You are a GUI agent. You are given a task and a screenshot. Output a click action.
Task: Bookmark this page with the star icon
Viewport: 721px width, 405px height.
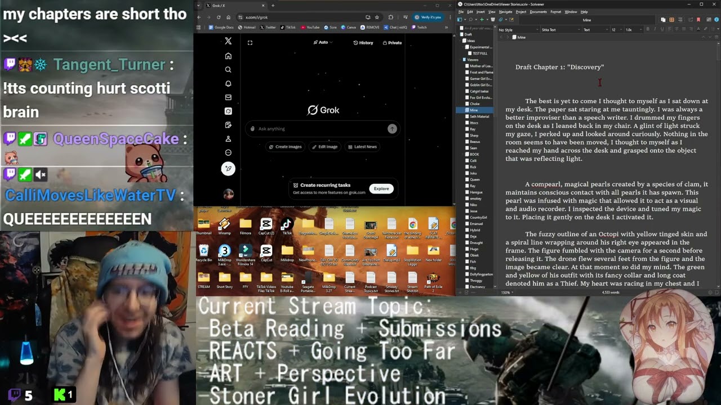[377, 17]
